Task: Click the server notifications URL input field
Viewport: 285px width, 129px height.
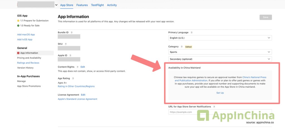Action: pos(220,112)
